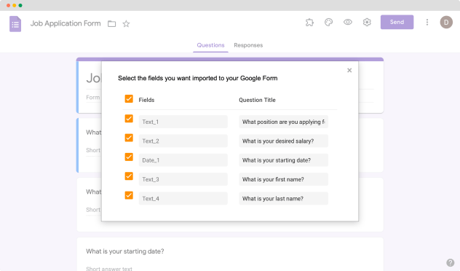Edit the last name question title

(x=283, y=198)
